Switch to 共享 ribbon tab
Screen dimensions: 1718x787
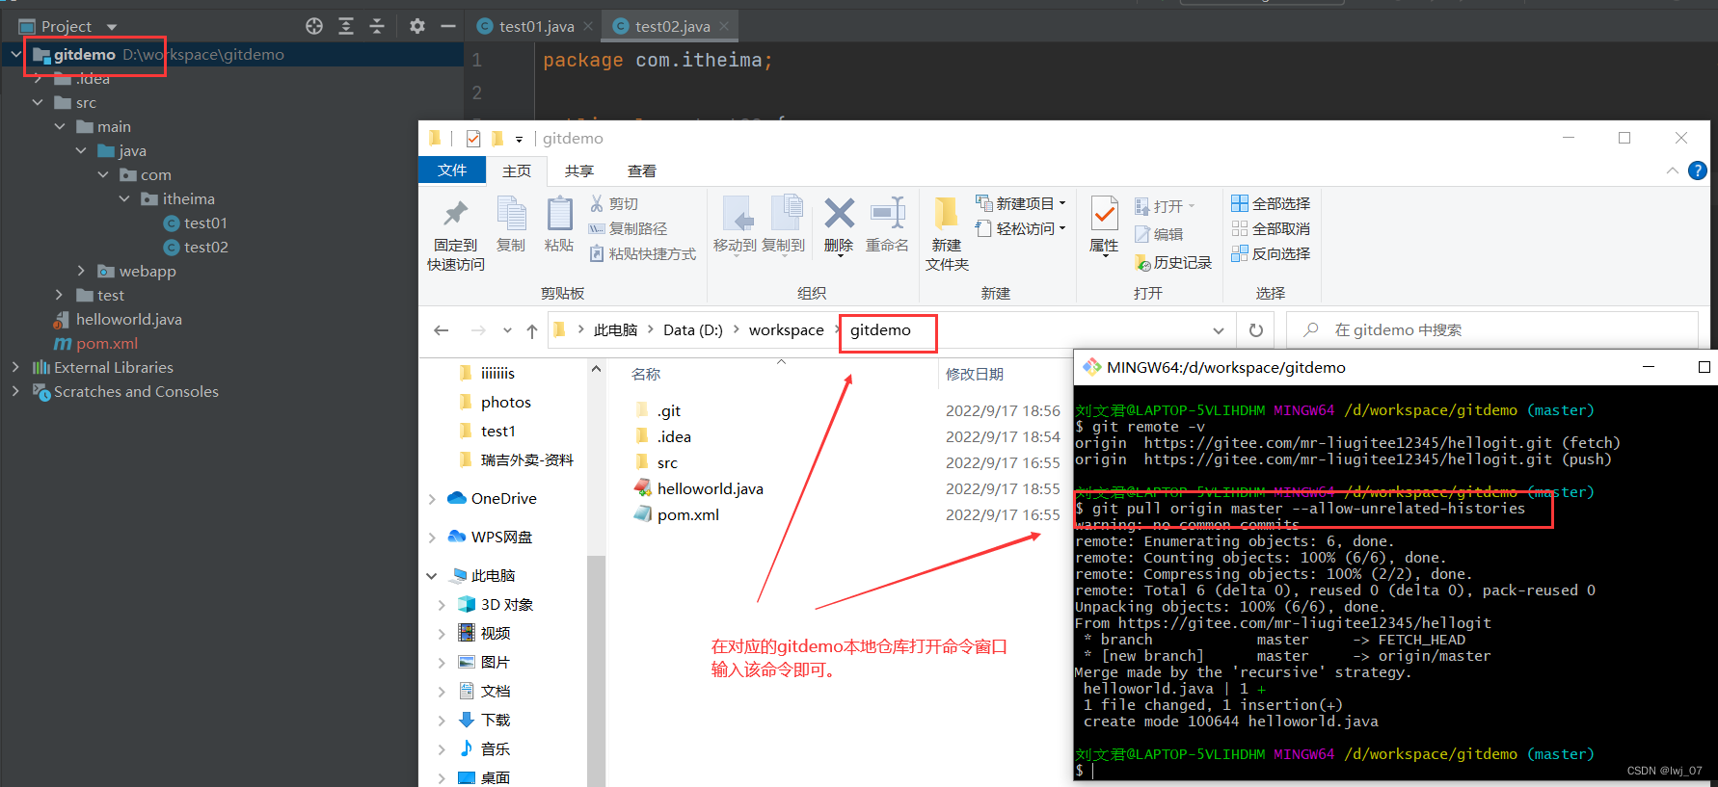coord(579,171)
